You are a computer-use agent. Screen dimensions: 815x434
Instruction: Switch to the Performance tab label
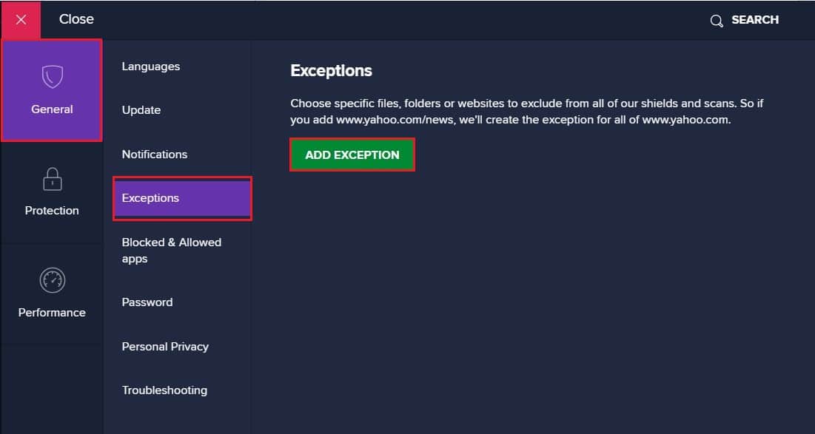(x=52, y=313)
